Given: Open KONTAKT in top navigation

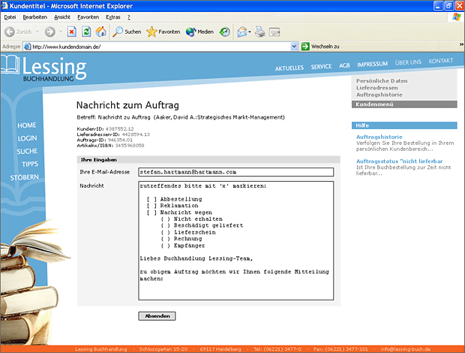Looking at the screenshot, I should 441,61.
